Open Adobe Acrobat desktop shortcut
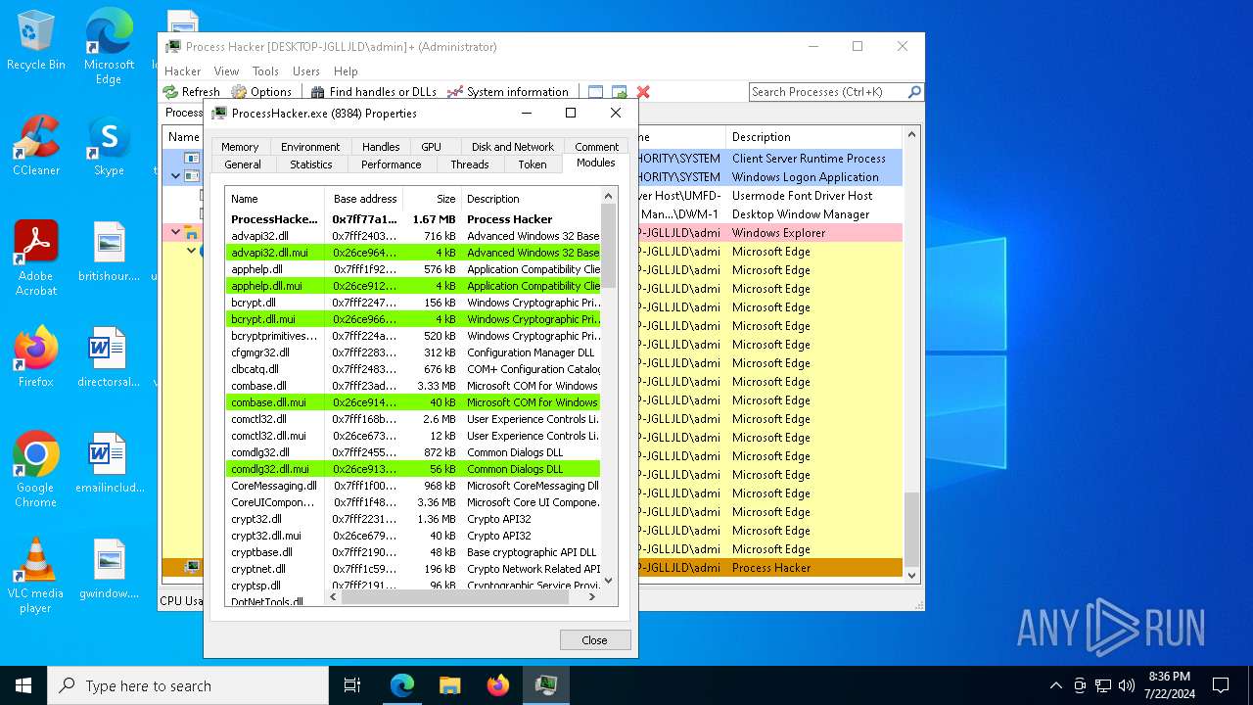Viewport: 1253px width, 705px height. coord(36,258)
